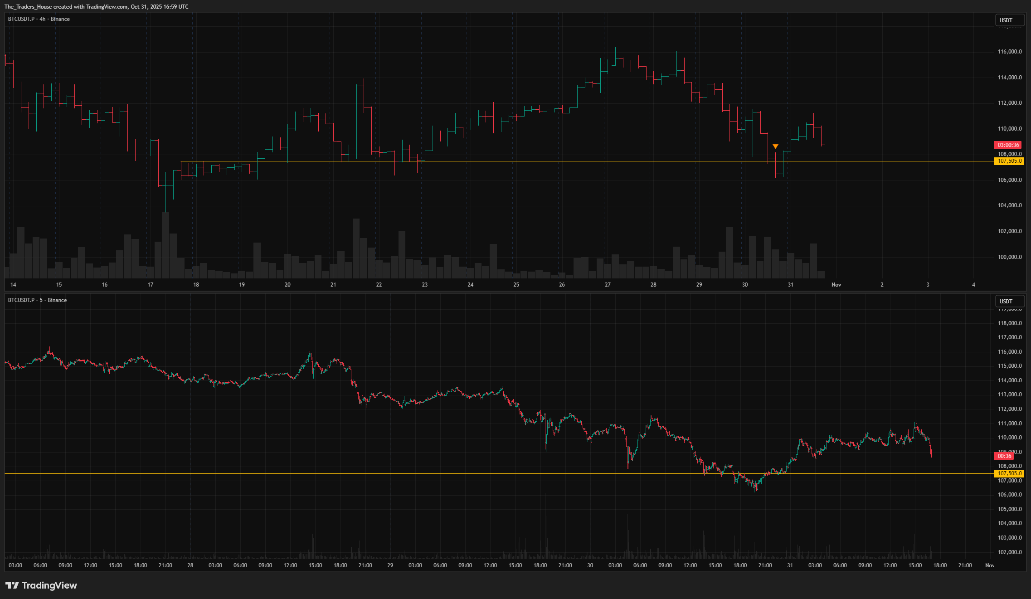Click the header text 'The_Traders_House created with TradingView.com'
Image resolution: width=1031 pixels, height=599 pixels.
(x=66, y=7)
